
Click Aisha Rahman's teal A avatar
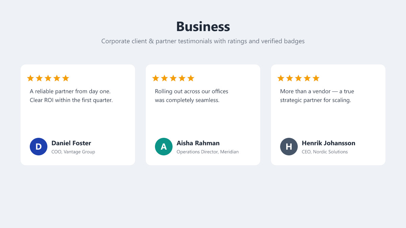click(x=164, y=147)
